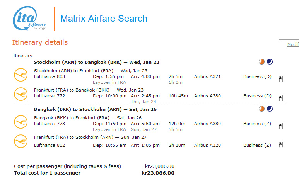The width and height of the screenshot is (299, 180).
Task: Click meal icon on Lufthansa 773 row
Action: (x=281, y=126)
